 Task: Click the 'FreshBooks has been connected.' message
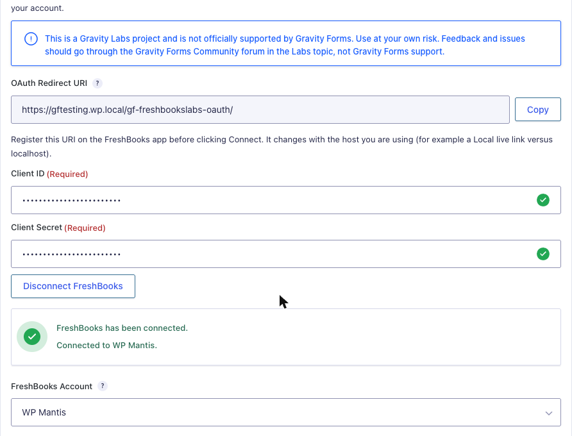point(122,328)
